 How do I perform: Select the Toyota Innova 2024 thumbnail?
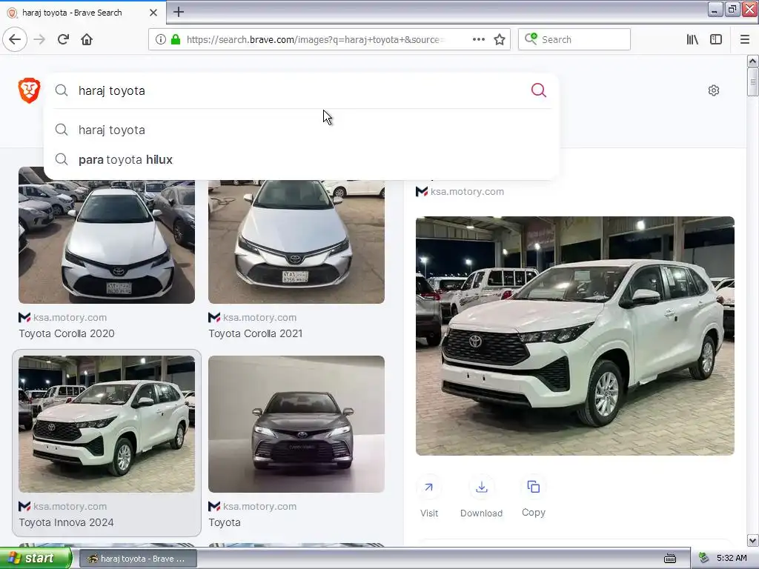coord(107,425)
